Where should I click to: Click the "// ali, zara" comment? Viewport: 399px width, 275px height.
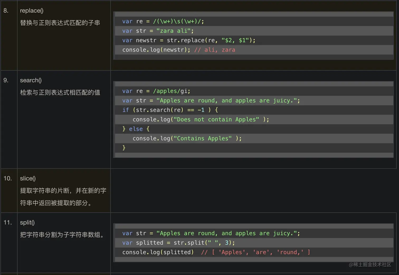tap(215, 50)
